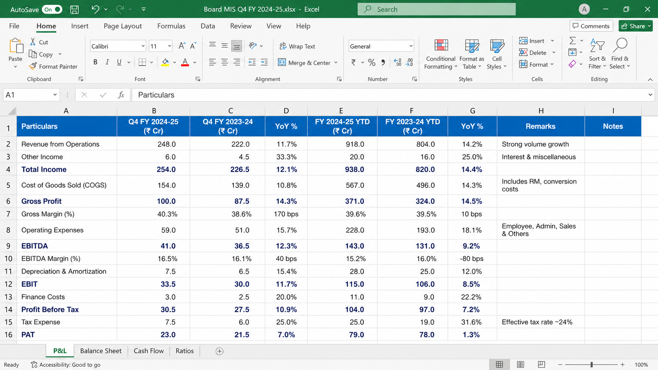Click the Rupee accounting format icon
This screenshot has width=658, height=370.
353,62
